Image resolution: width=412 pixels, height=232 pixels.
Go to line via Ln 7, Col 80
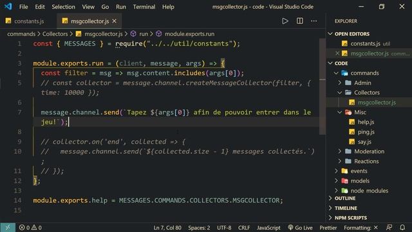click(x=167, y=227)
